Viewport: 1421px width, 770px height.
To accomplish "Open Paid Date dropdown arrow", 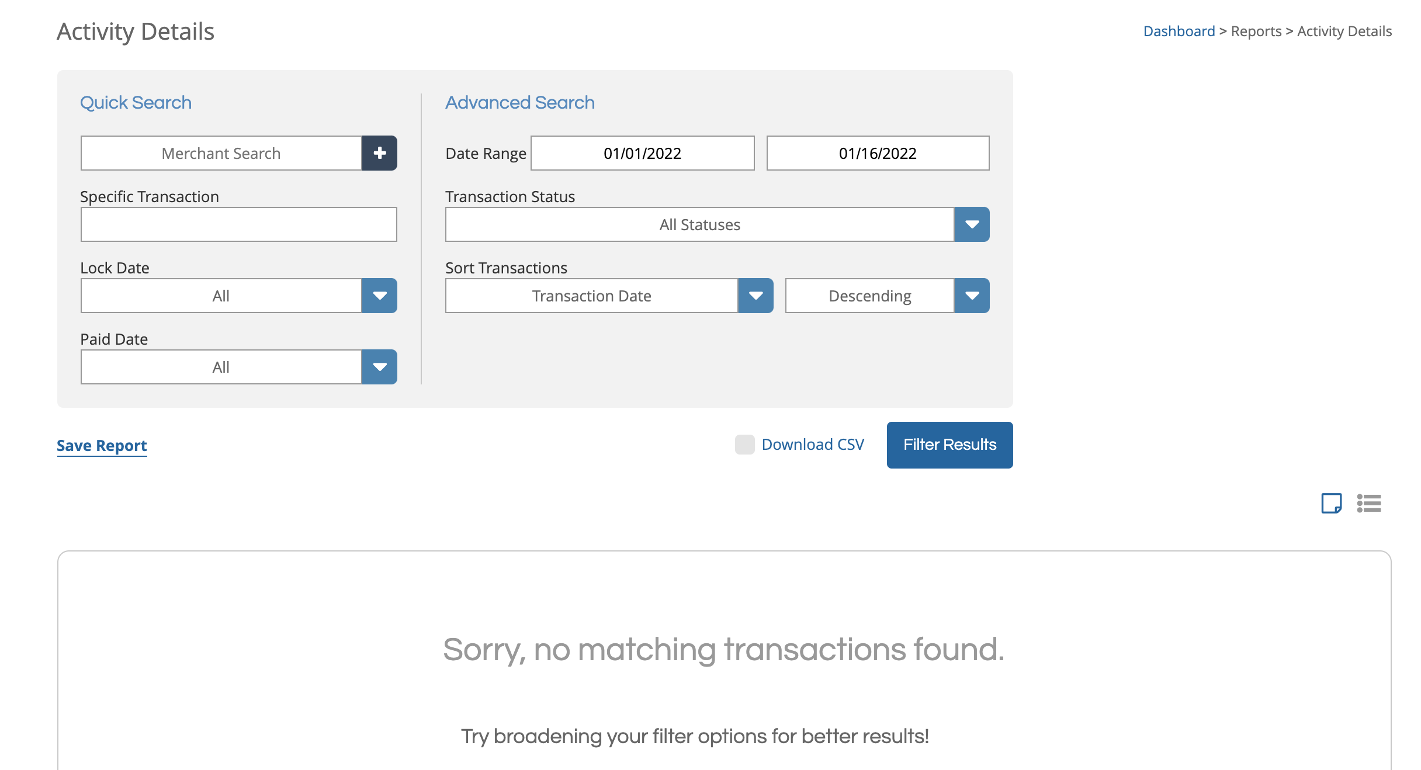I will (379, 367).
